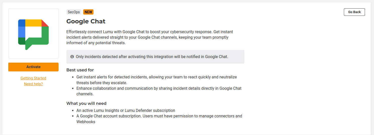374x135 pixels.
Task: Click the word 'Webhooks' in requirements
Action: point(86,122)
